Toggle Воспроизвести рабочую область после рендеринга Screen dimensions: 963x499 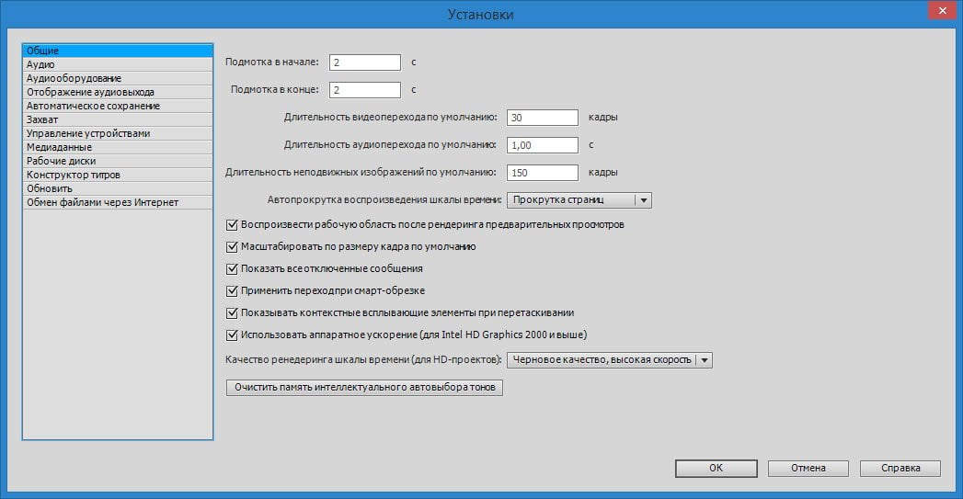(x=232, y=224)
